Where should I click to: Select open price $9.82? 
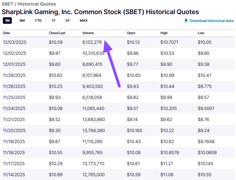click(132, 98)
